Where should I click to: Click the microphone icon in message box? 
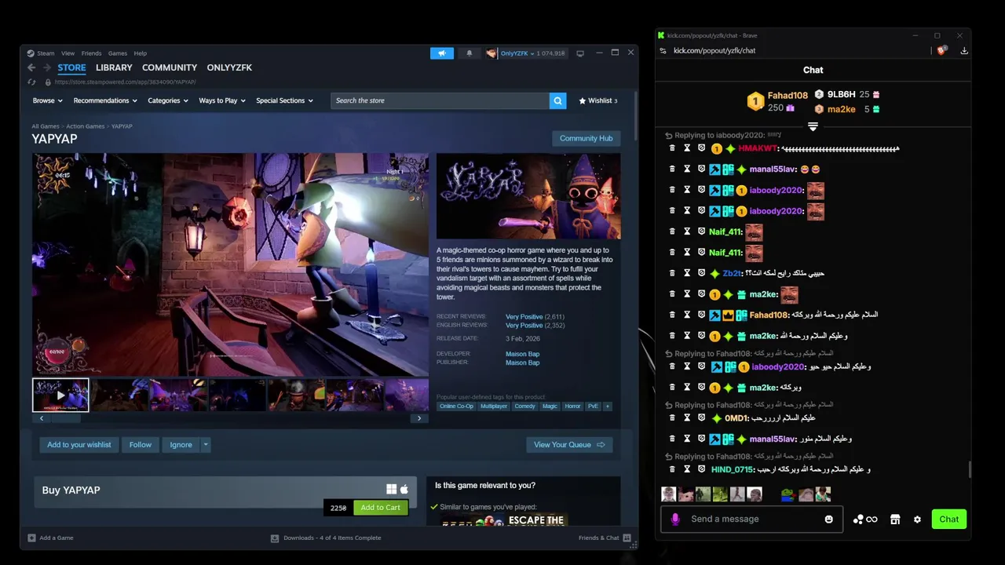pos(675,519)
